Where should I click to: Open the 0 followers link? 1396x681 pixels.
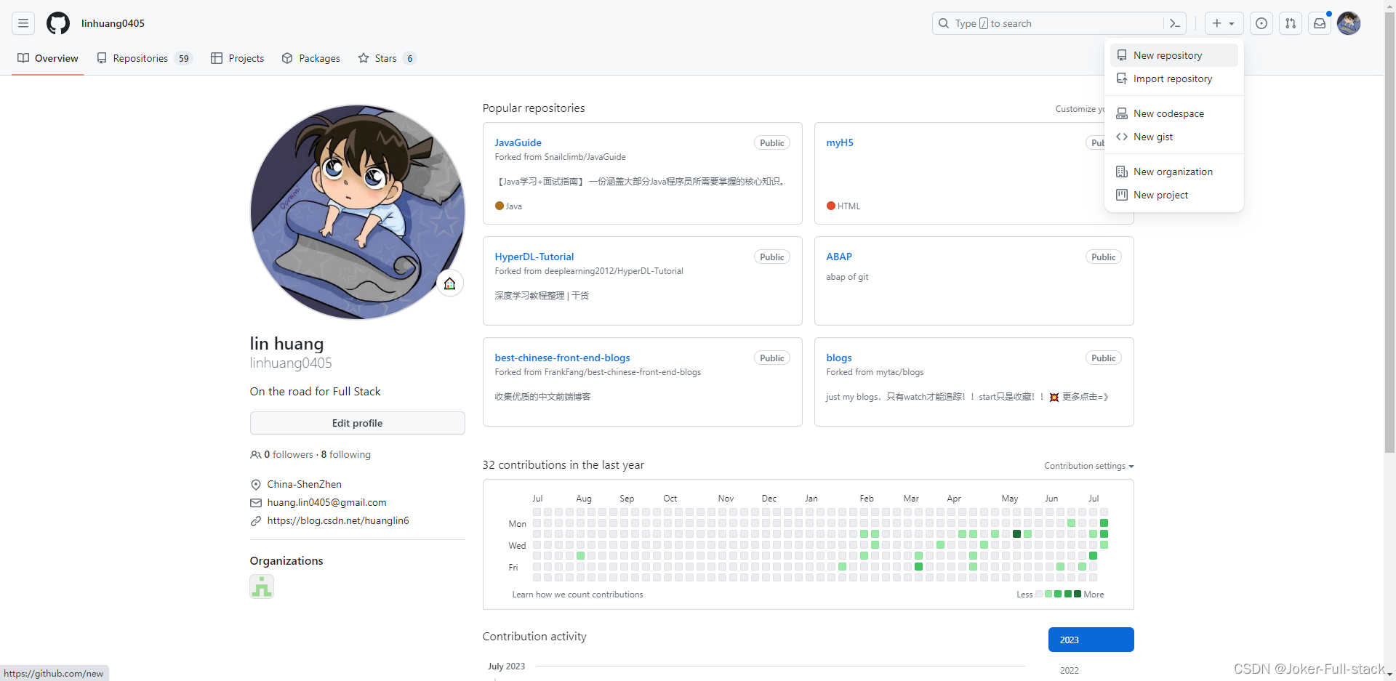coord(289,455)
